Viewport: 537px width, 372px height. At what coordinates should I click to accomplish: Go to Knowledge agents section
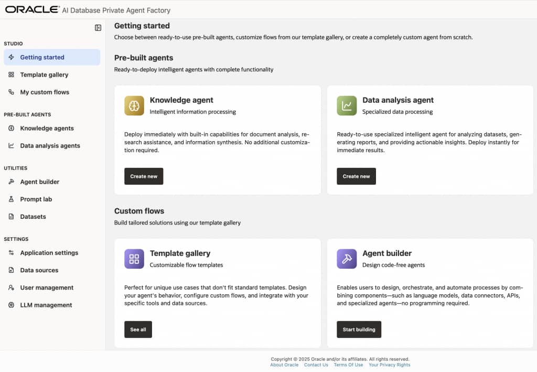pos(47,129)
